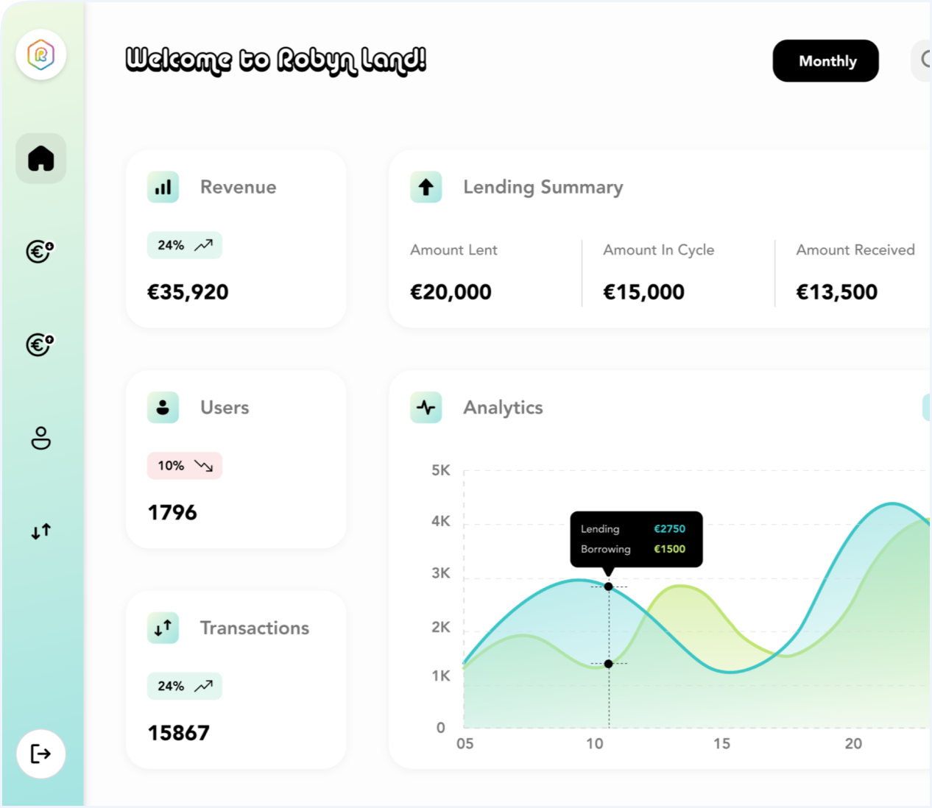Click the Users 10% decline badge
Screen dimensions: 932x808
coord(185,466)
